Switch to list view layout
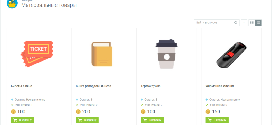The height and width of the screenshot is (125, 272). click(x=252, y=22)
